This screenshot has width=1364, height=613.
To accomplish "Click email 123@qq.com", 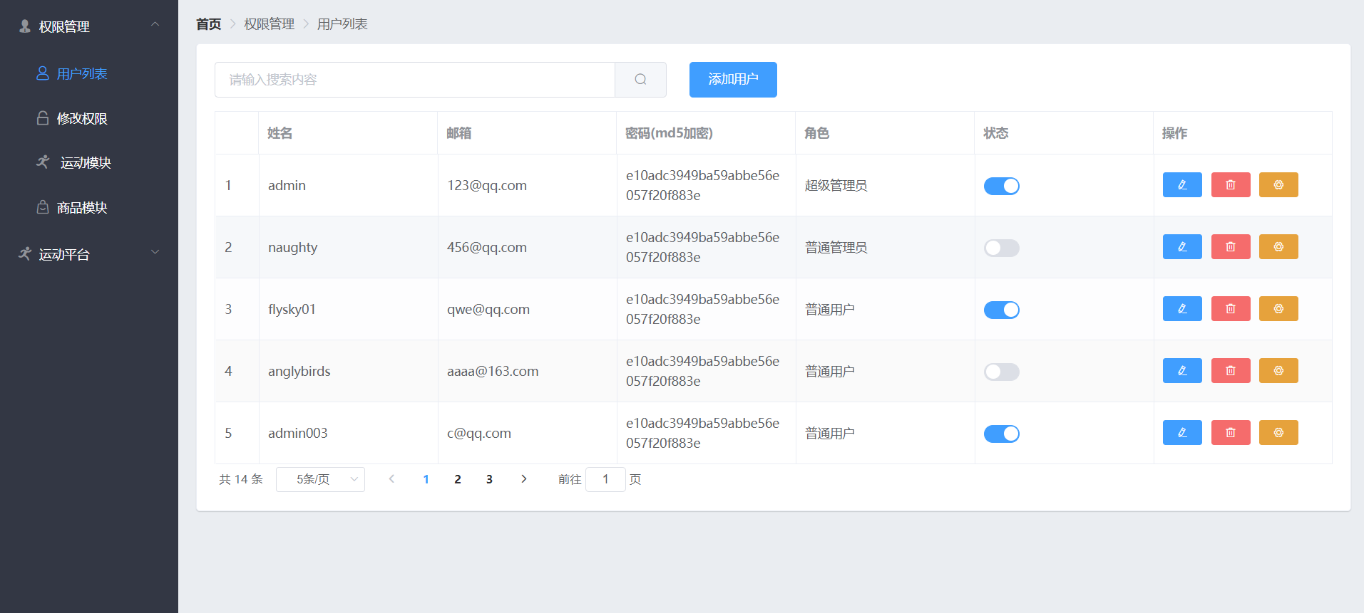I will 487,185.
